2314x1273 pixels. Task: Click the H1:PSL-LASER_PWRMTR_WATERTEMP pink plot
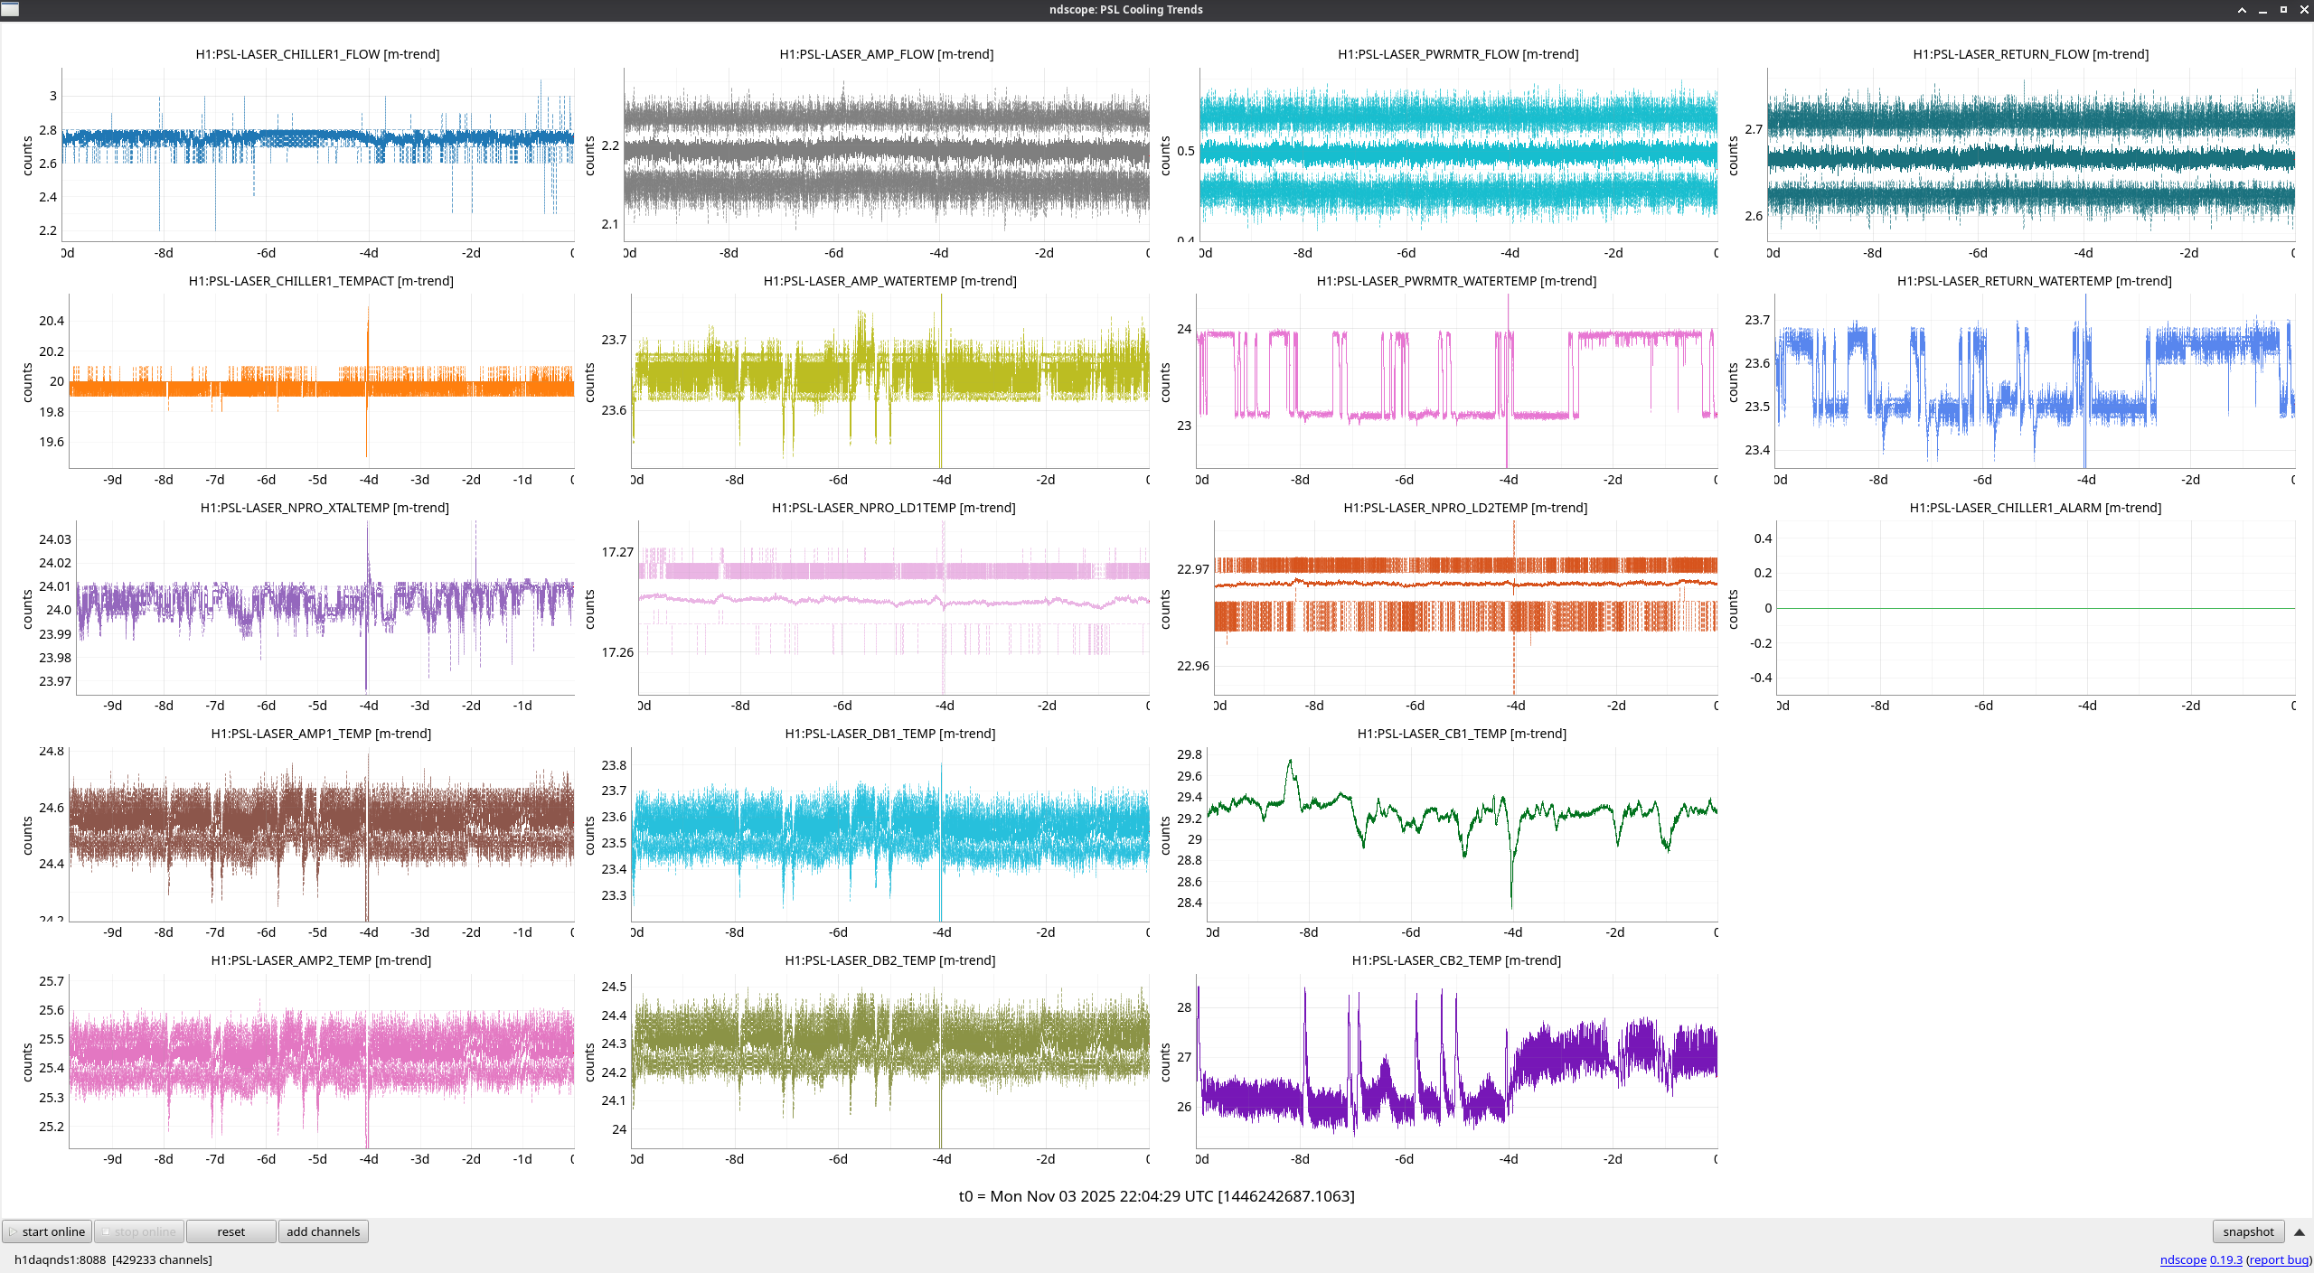[1455, 380]
